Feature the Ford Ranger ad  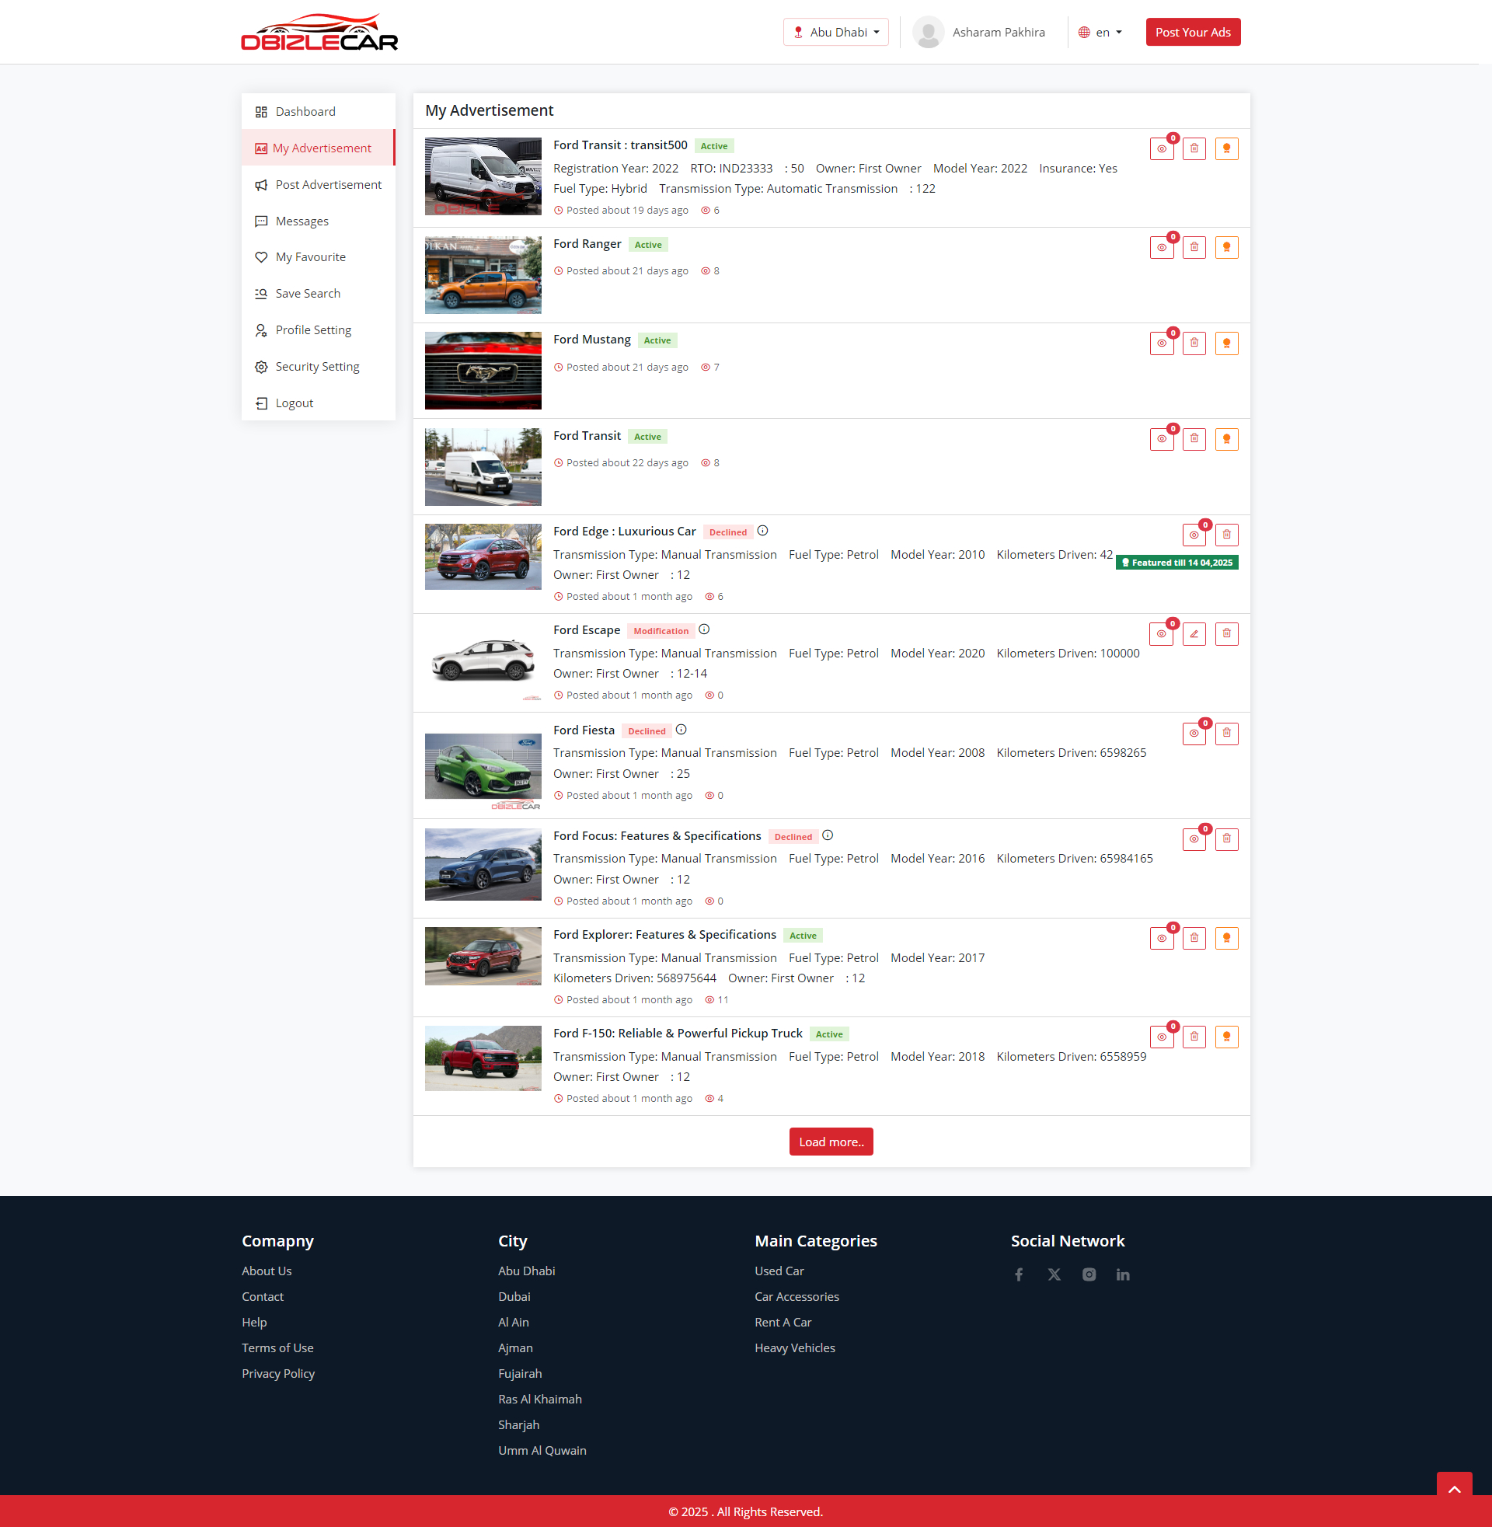click(x=1226, y=248)
